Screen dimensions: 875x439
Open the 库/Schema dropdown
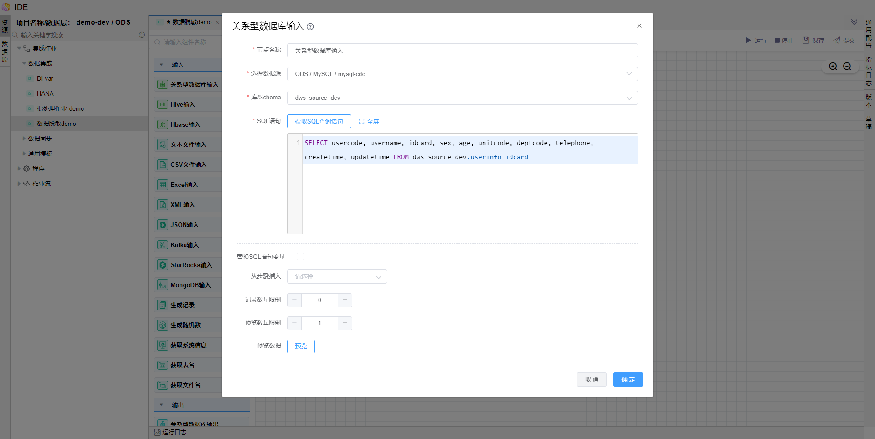[462, 98]
